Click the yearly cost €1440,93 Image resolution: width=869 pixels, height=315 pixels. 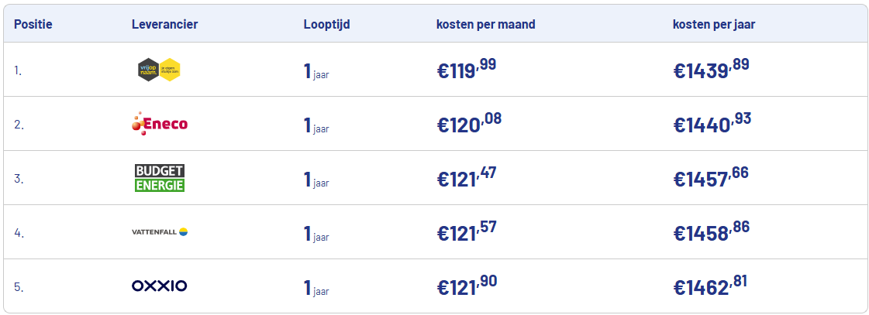(712, 124)
